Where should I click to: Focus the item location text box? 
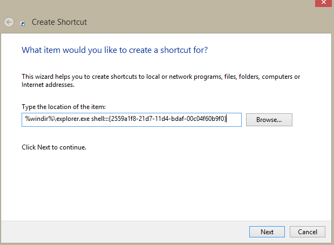tap(132, 120)
